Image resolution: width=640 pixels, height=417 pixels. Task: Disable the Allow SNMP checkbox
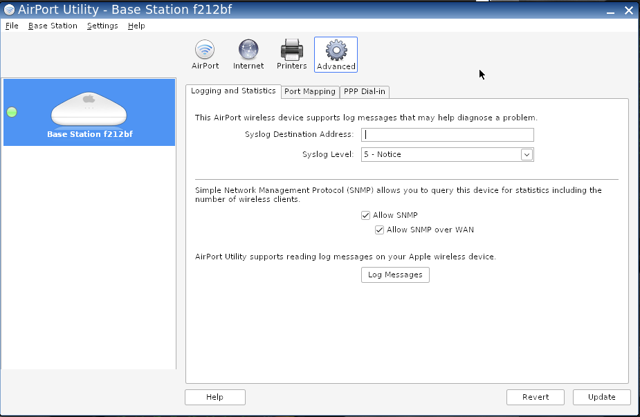tap(366, 216)
